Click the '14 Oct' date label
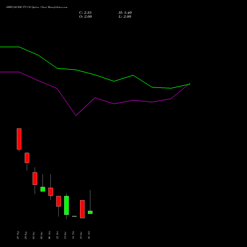This screenshot has width=247, height=247. click(x=73, y=235)
